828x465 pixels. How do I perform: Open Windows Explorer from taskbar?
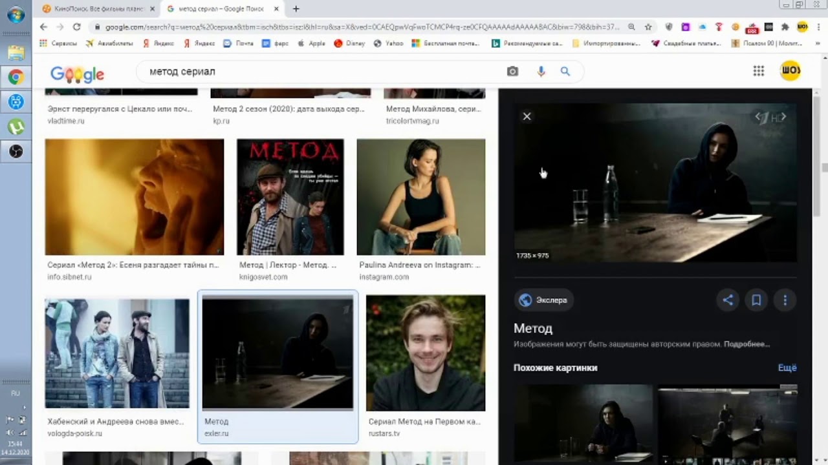click(x=16, y=53)
